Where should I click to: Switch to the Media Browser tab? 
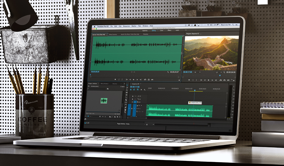pos(105,84)
